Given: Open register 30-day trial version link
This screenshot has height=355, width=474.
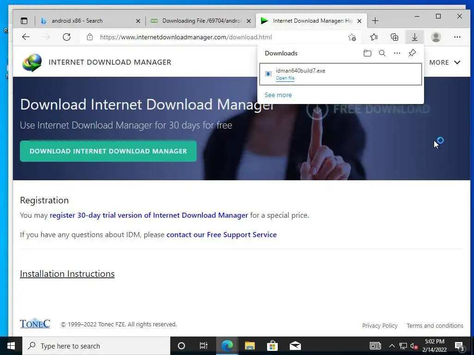Looking at the screenshot, I should (149, 215).
